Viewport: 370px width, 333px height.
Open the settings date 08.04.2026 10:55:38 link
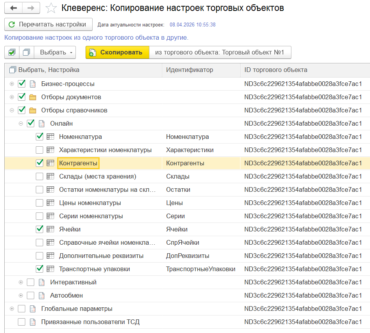[x=193, y=25]
